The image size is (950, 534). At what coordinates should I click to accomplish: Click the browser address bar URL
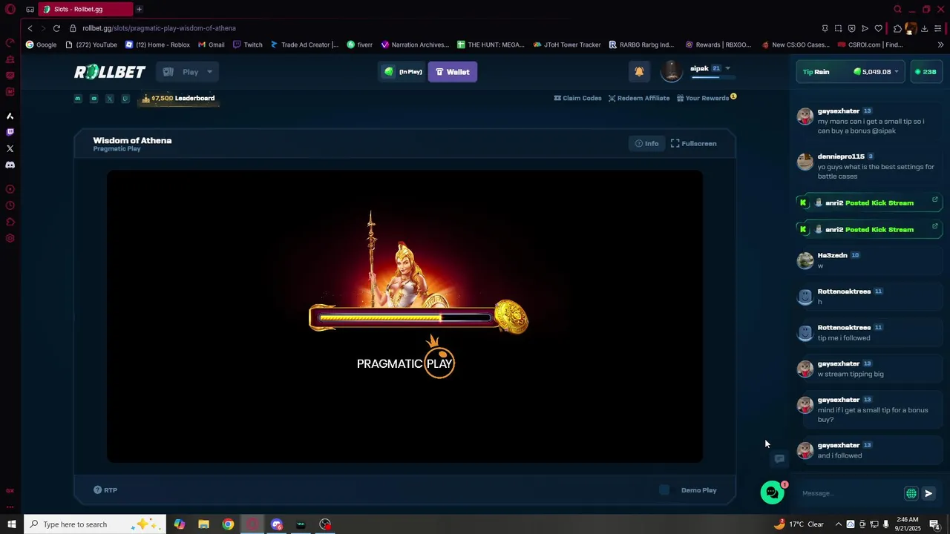pos(159,28)
